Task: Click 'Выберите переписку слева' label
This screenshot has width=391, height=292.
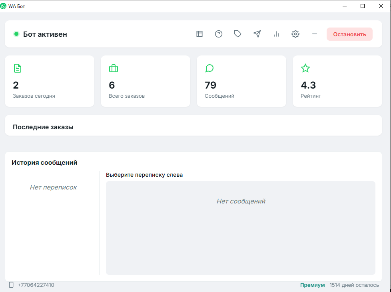Action: tap(144, 175)
